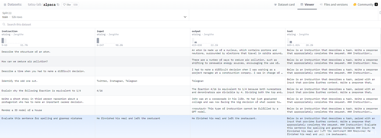Focus the Search this dataset field
381x138 pixels.
(89, 25)
